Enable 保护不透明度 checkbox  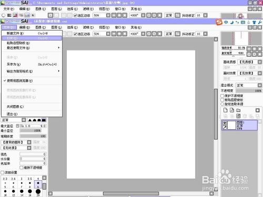[x=222, y=96]
